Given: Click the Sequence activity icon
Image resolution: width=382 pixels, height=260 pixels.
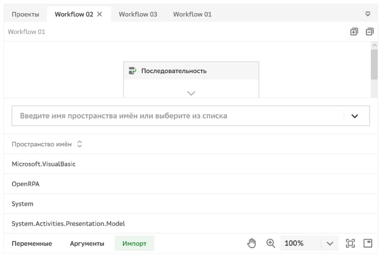Looking at the screenshot, I should [133, 71].
